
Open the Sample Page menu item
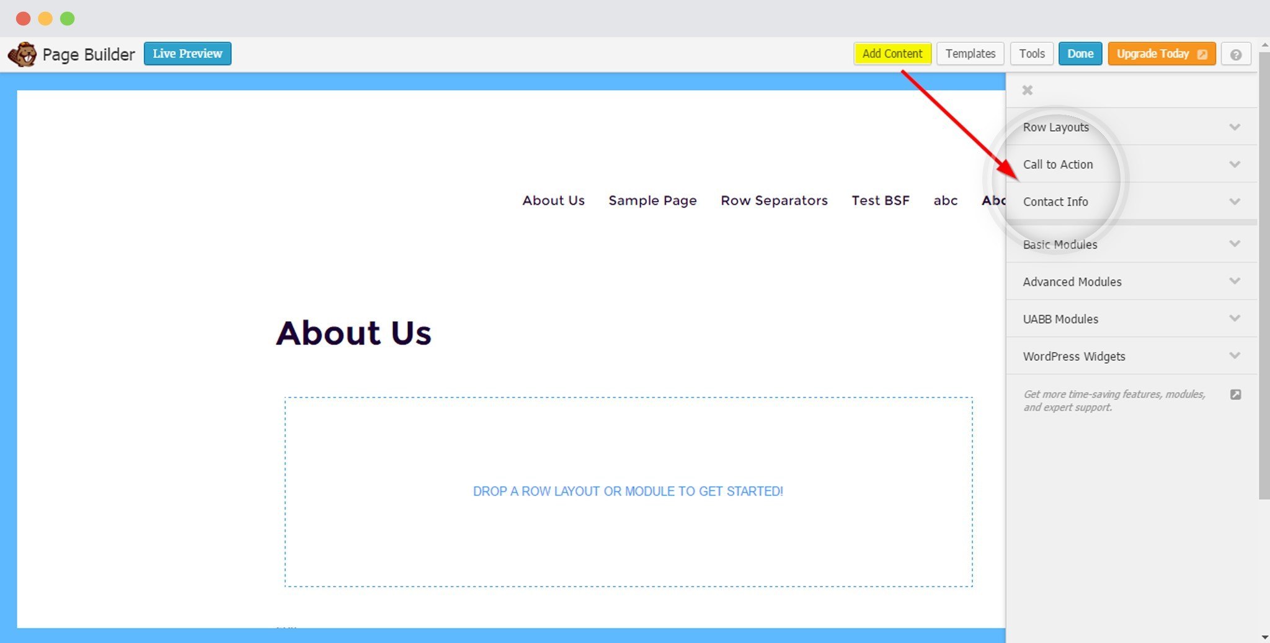pos(652,200)
